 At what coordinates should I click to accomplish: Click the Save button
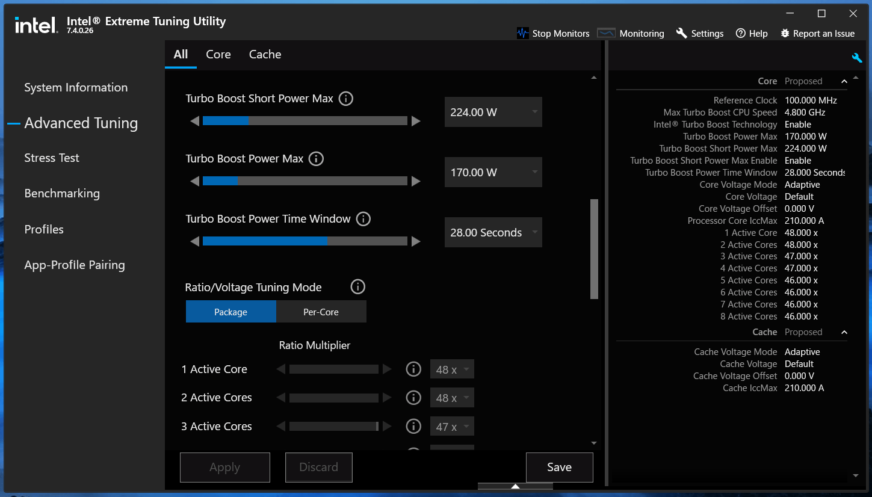click(560, 467)
